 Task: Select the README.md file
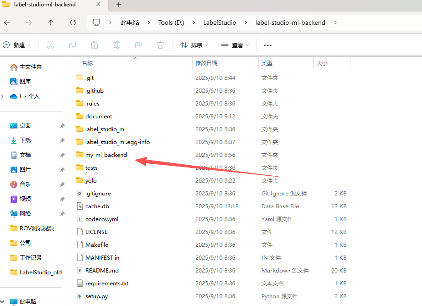point(102,271)
